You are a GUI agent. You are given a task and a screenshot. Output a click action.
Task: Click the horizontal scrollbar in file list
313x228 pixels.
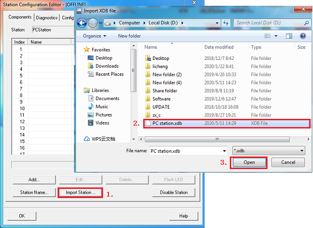tap(217, 139)
